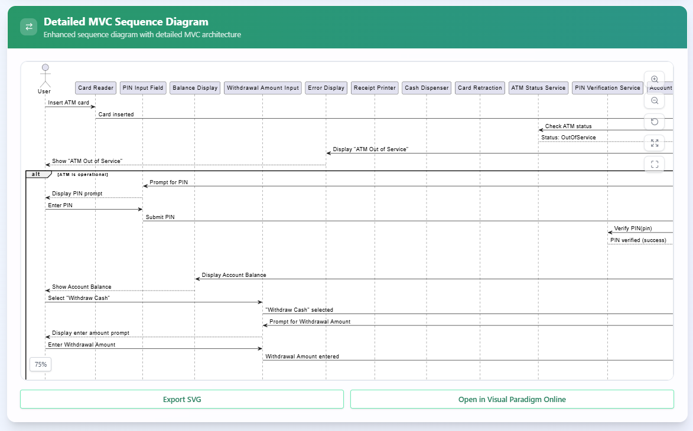Select the Error Display lifeline
Viewport: 693px width, 431px height.
pos(326,87)
